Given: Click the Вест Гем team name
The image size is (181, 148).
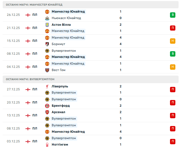Looking at the screenshot, I should [58, 70].
